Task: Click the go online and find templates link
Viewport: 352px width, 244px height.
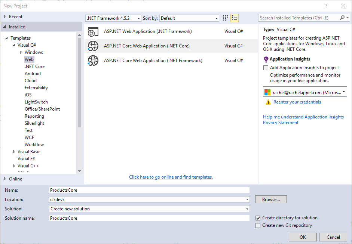Action: [x=171, y=177]
